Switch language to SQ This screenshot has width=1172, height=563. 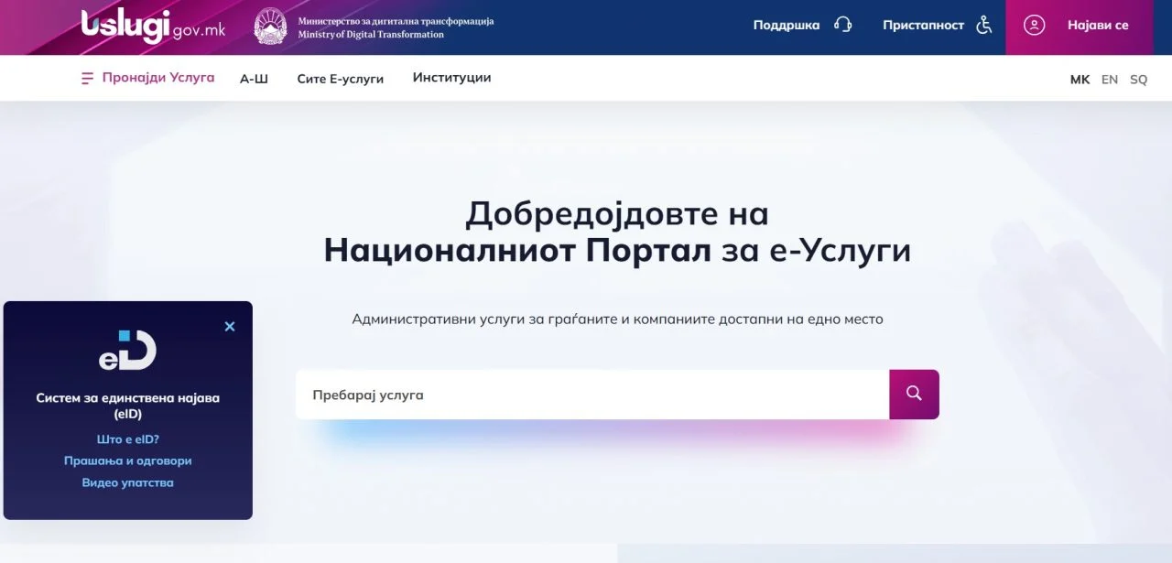(x=1138, y=80)
